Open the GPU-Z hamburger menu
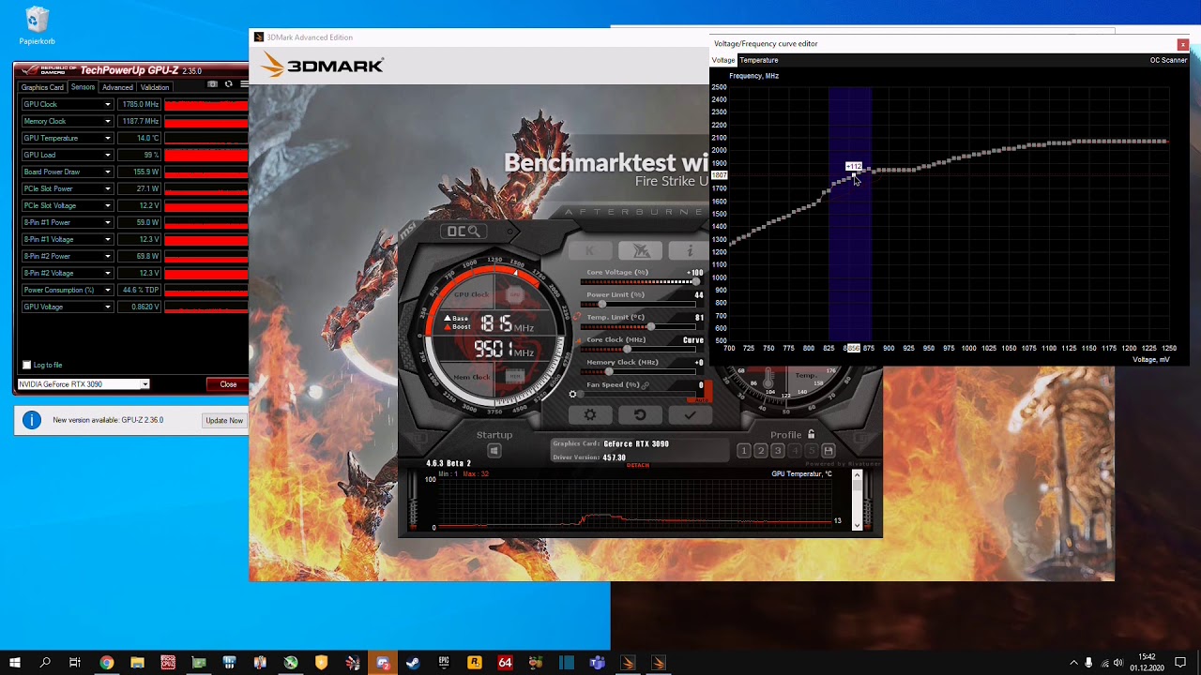Image resolution: width=1201 pixels, height=675 pixels. coord(244,84)
